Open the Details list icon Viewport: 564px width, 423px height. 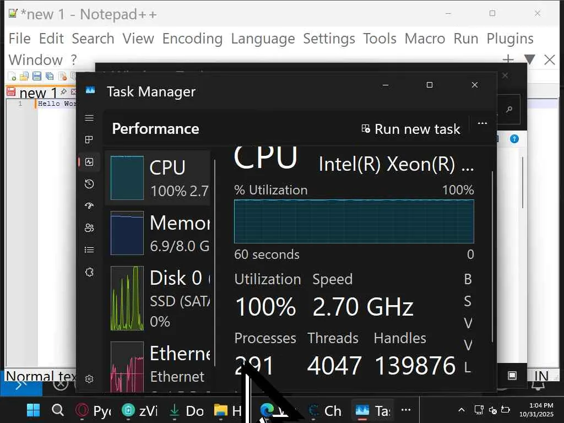tap(89, 250)
